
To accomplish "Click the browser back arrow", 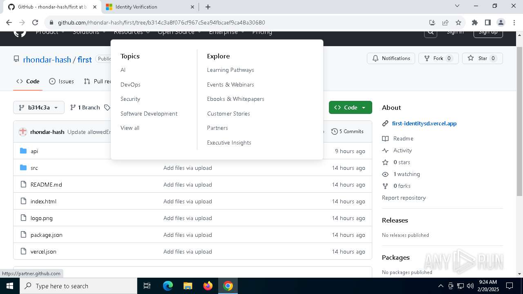I will 9,22.
